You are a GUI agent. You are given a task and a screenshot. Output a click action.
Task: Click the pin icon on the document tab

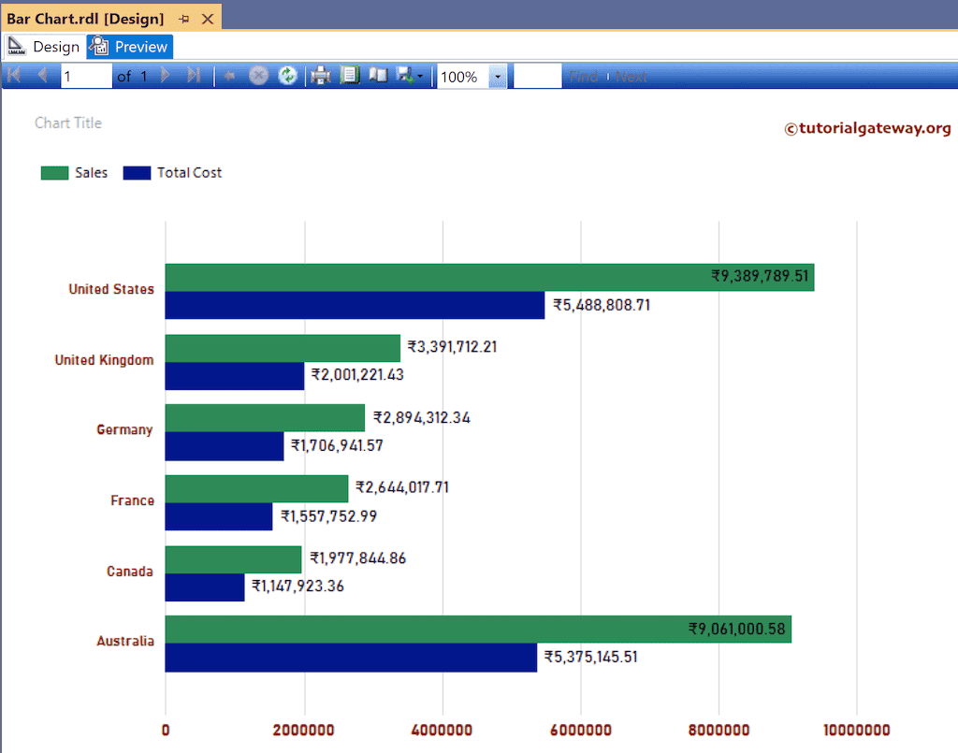(x=185, y=17)
